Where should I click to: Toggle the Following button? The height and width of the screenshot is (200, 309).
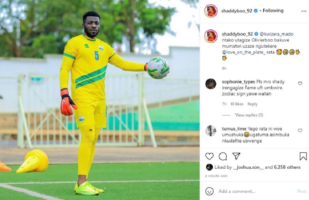273,11
